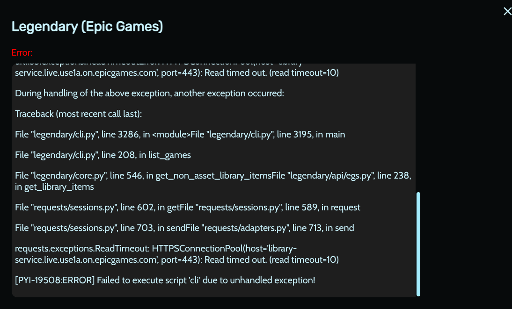
Task: Click the red "Error:" label
Action: coord(22,53)
